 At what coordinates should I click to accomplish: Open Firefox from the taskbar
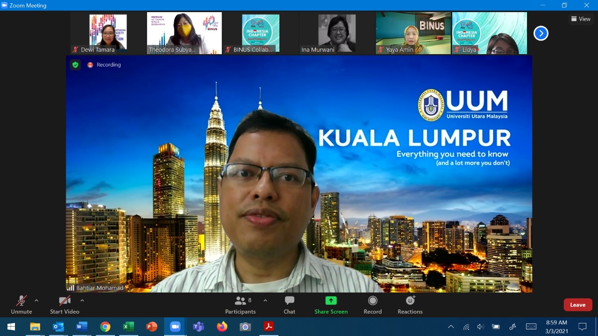click(222, 327)
